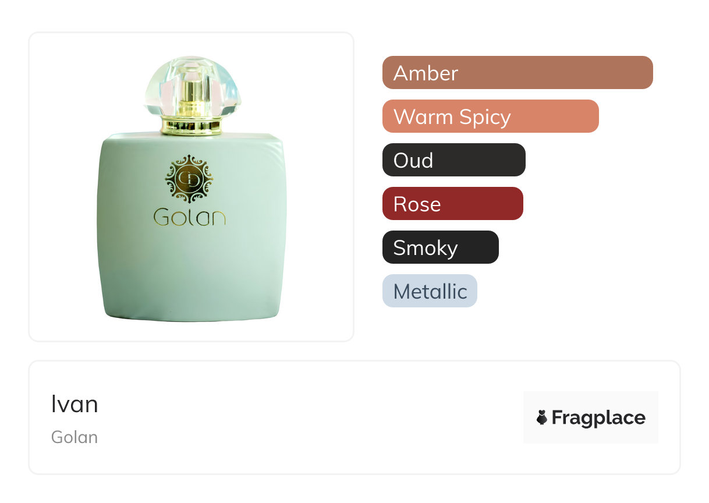Choose the Oud accord bar

click(454, 160)
